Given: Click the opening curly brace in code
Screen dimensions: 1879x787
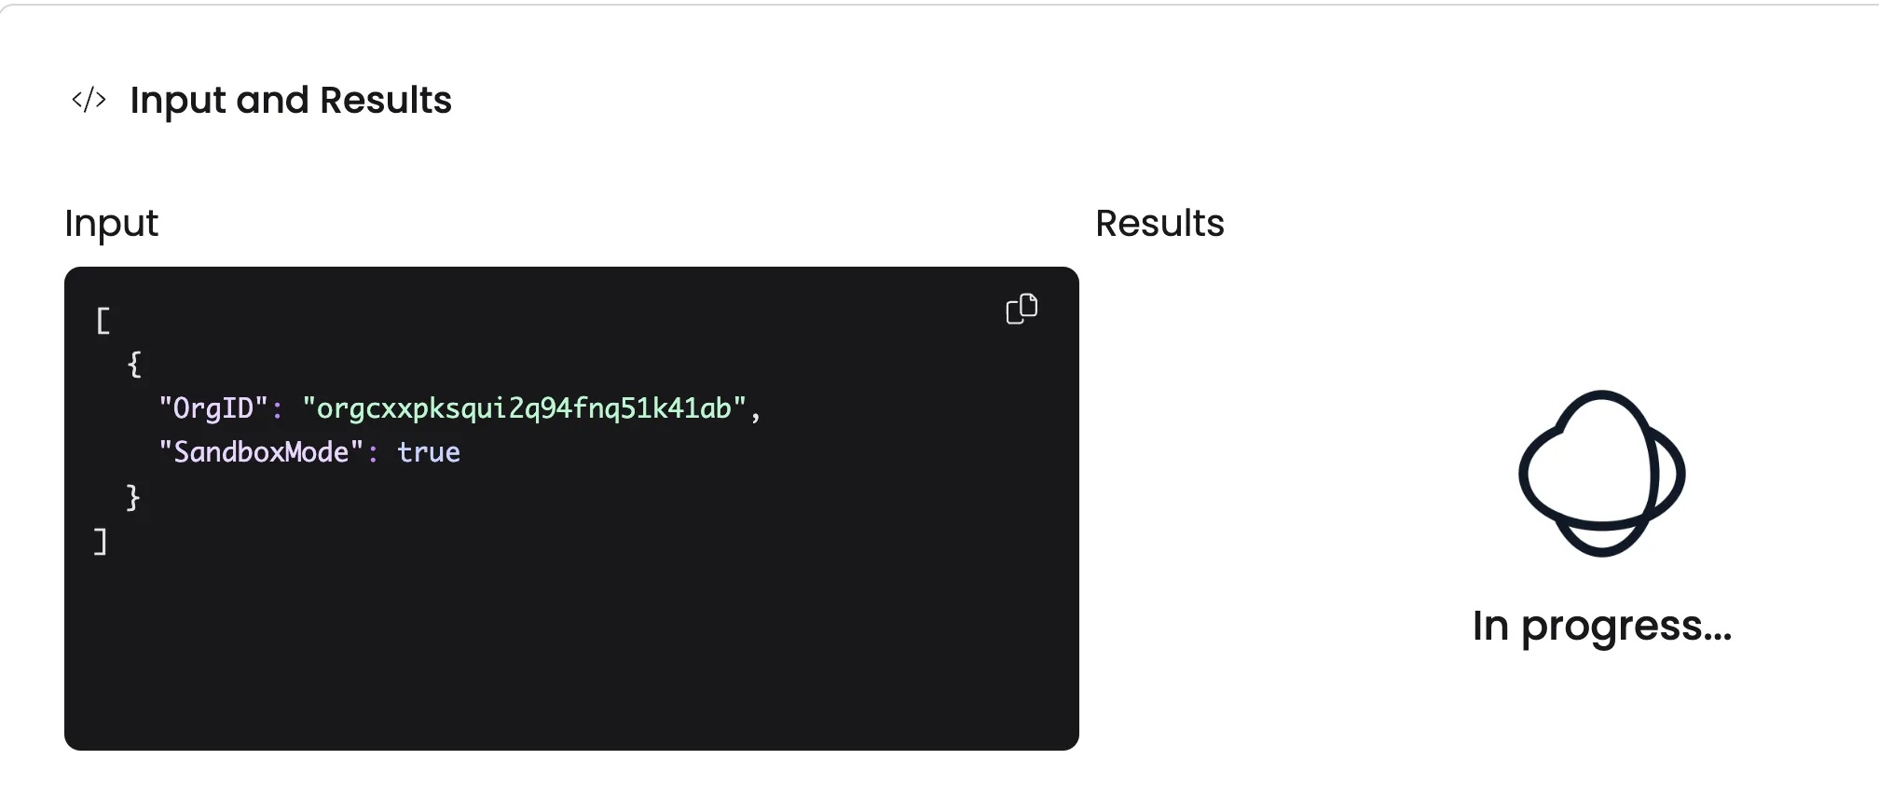Looking at the screenshot, I should pos(134,364).
